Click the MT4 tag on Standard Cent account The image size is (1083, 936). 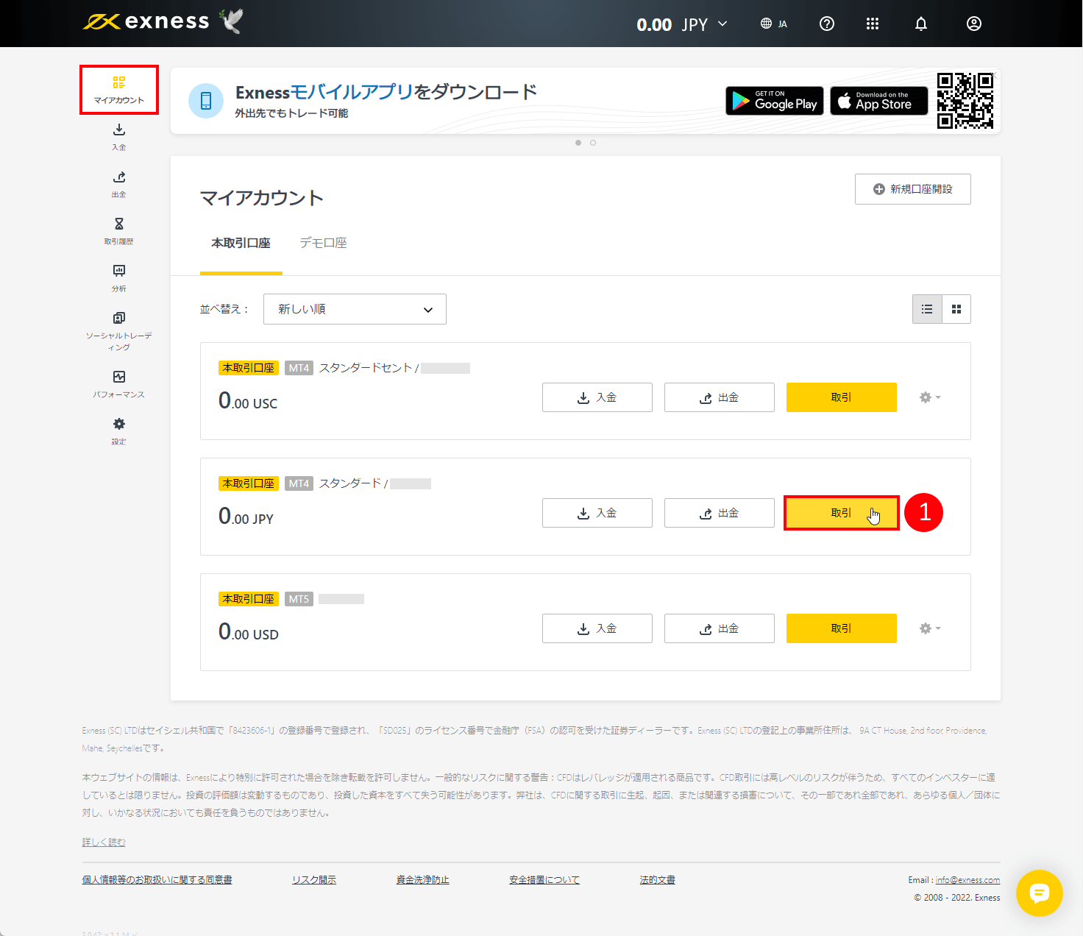coord(299,368)
